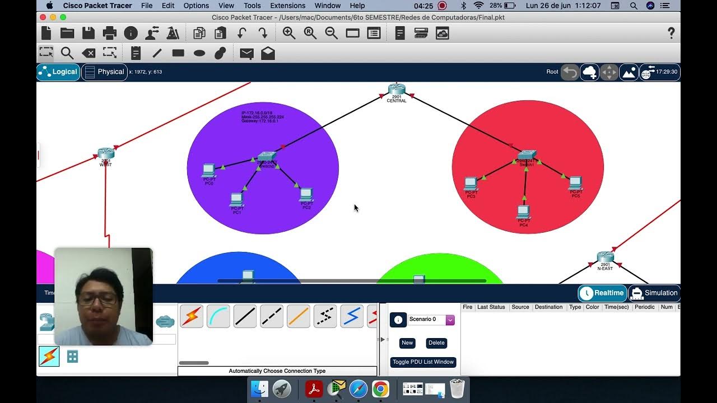Click the Copy icon

[x=199, y=34]
